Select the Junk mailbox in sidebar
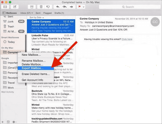 click(x=13, y=22)
